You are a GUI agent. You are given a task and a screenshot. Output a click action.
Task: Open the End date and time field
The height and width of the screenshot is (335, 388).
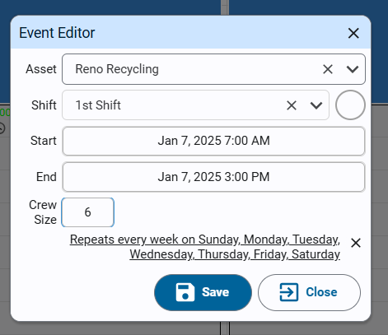pyautogui.click(x=213, y=177)
